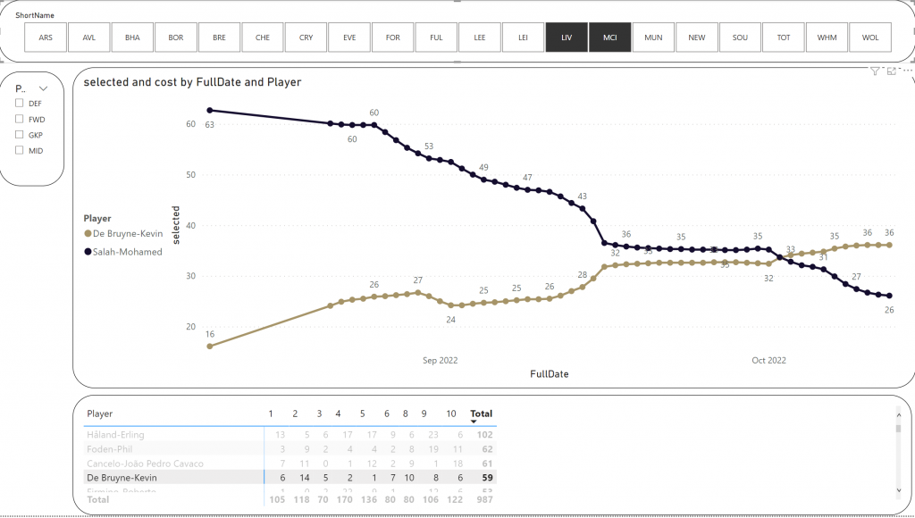915x518 pixels.
Task: Tick the MID checkbox
Action: (19, 151)
